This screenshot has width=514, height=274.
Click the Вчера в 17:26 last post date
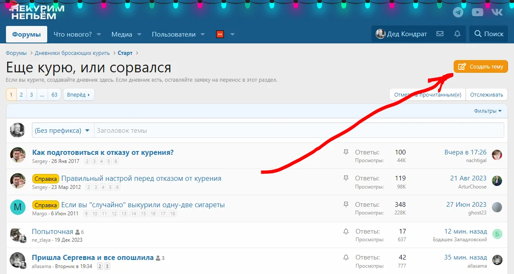(465, 152)
